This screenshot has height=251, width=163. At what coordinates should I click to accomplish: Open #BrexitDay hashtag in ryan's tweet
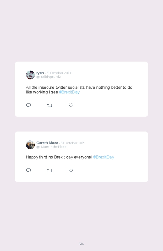pyautogui.click(x=69, y=92)
